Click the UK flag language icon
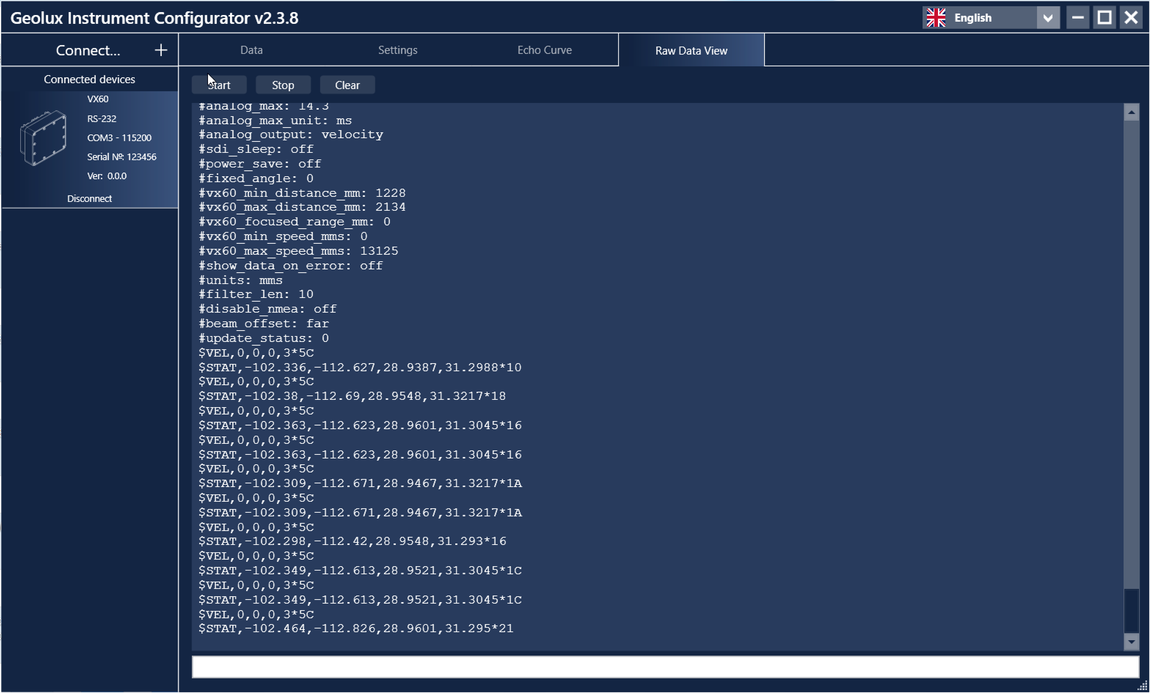This screenshot has width=1150, height=693. tap(936, 18)
